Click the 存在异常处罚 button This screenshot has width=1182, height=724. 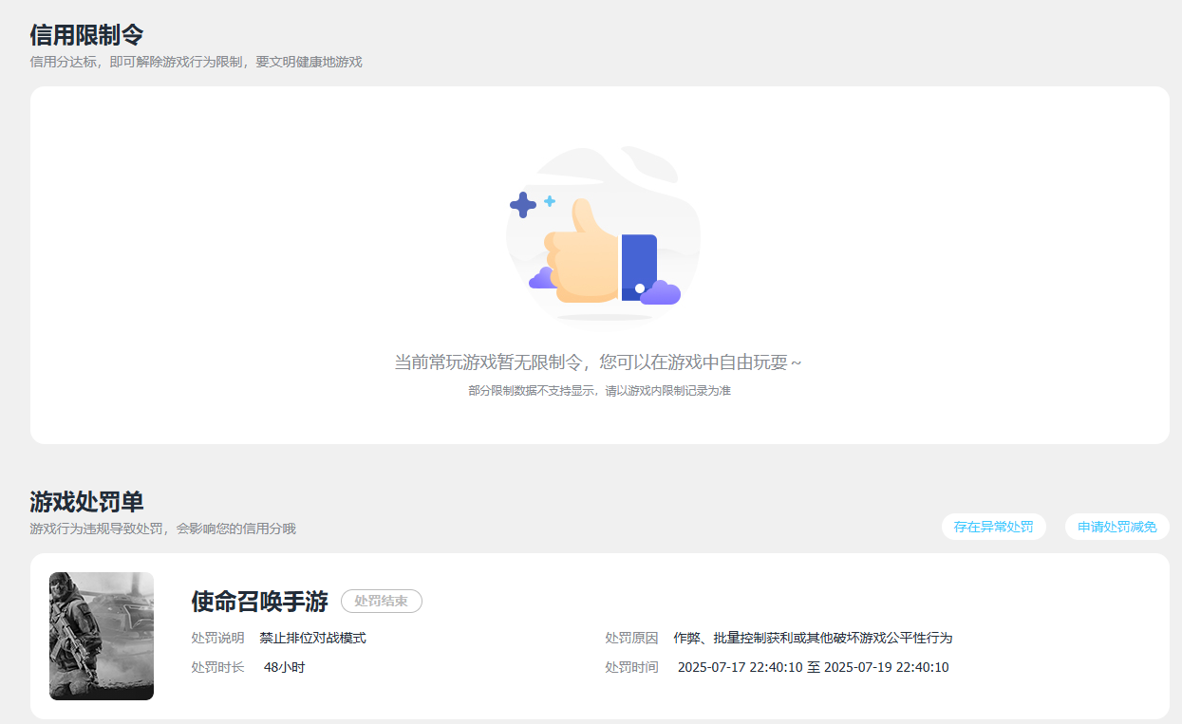(x=993, y=527)
